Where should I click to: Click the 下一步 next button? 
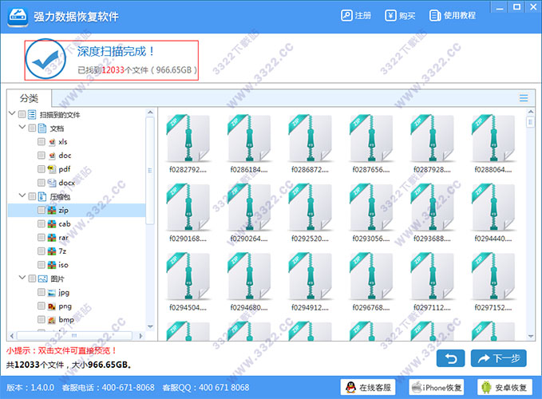click(x=498, y=358)
